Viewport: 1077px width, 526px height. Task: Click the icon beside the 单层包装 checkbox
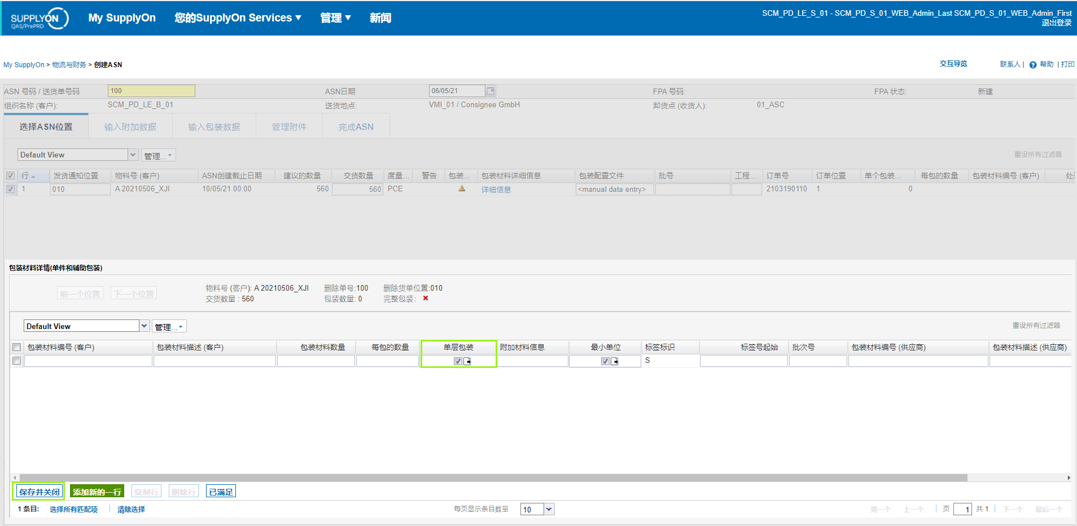pyautogui.click(x=467, y=361)
